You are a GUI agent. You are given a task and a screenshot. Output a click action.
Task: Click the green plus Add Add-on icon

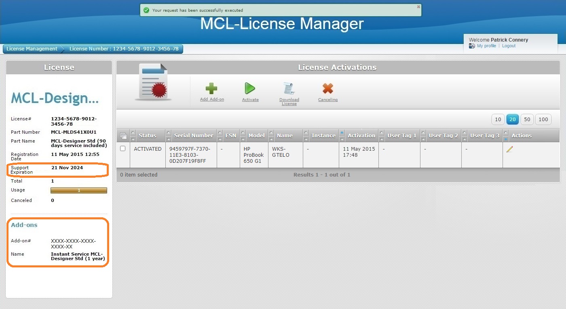coord(211,88)
